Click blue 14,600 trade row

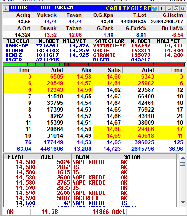(90, 203)
